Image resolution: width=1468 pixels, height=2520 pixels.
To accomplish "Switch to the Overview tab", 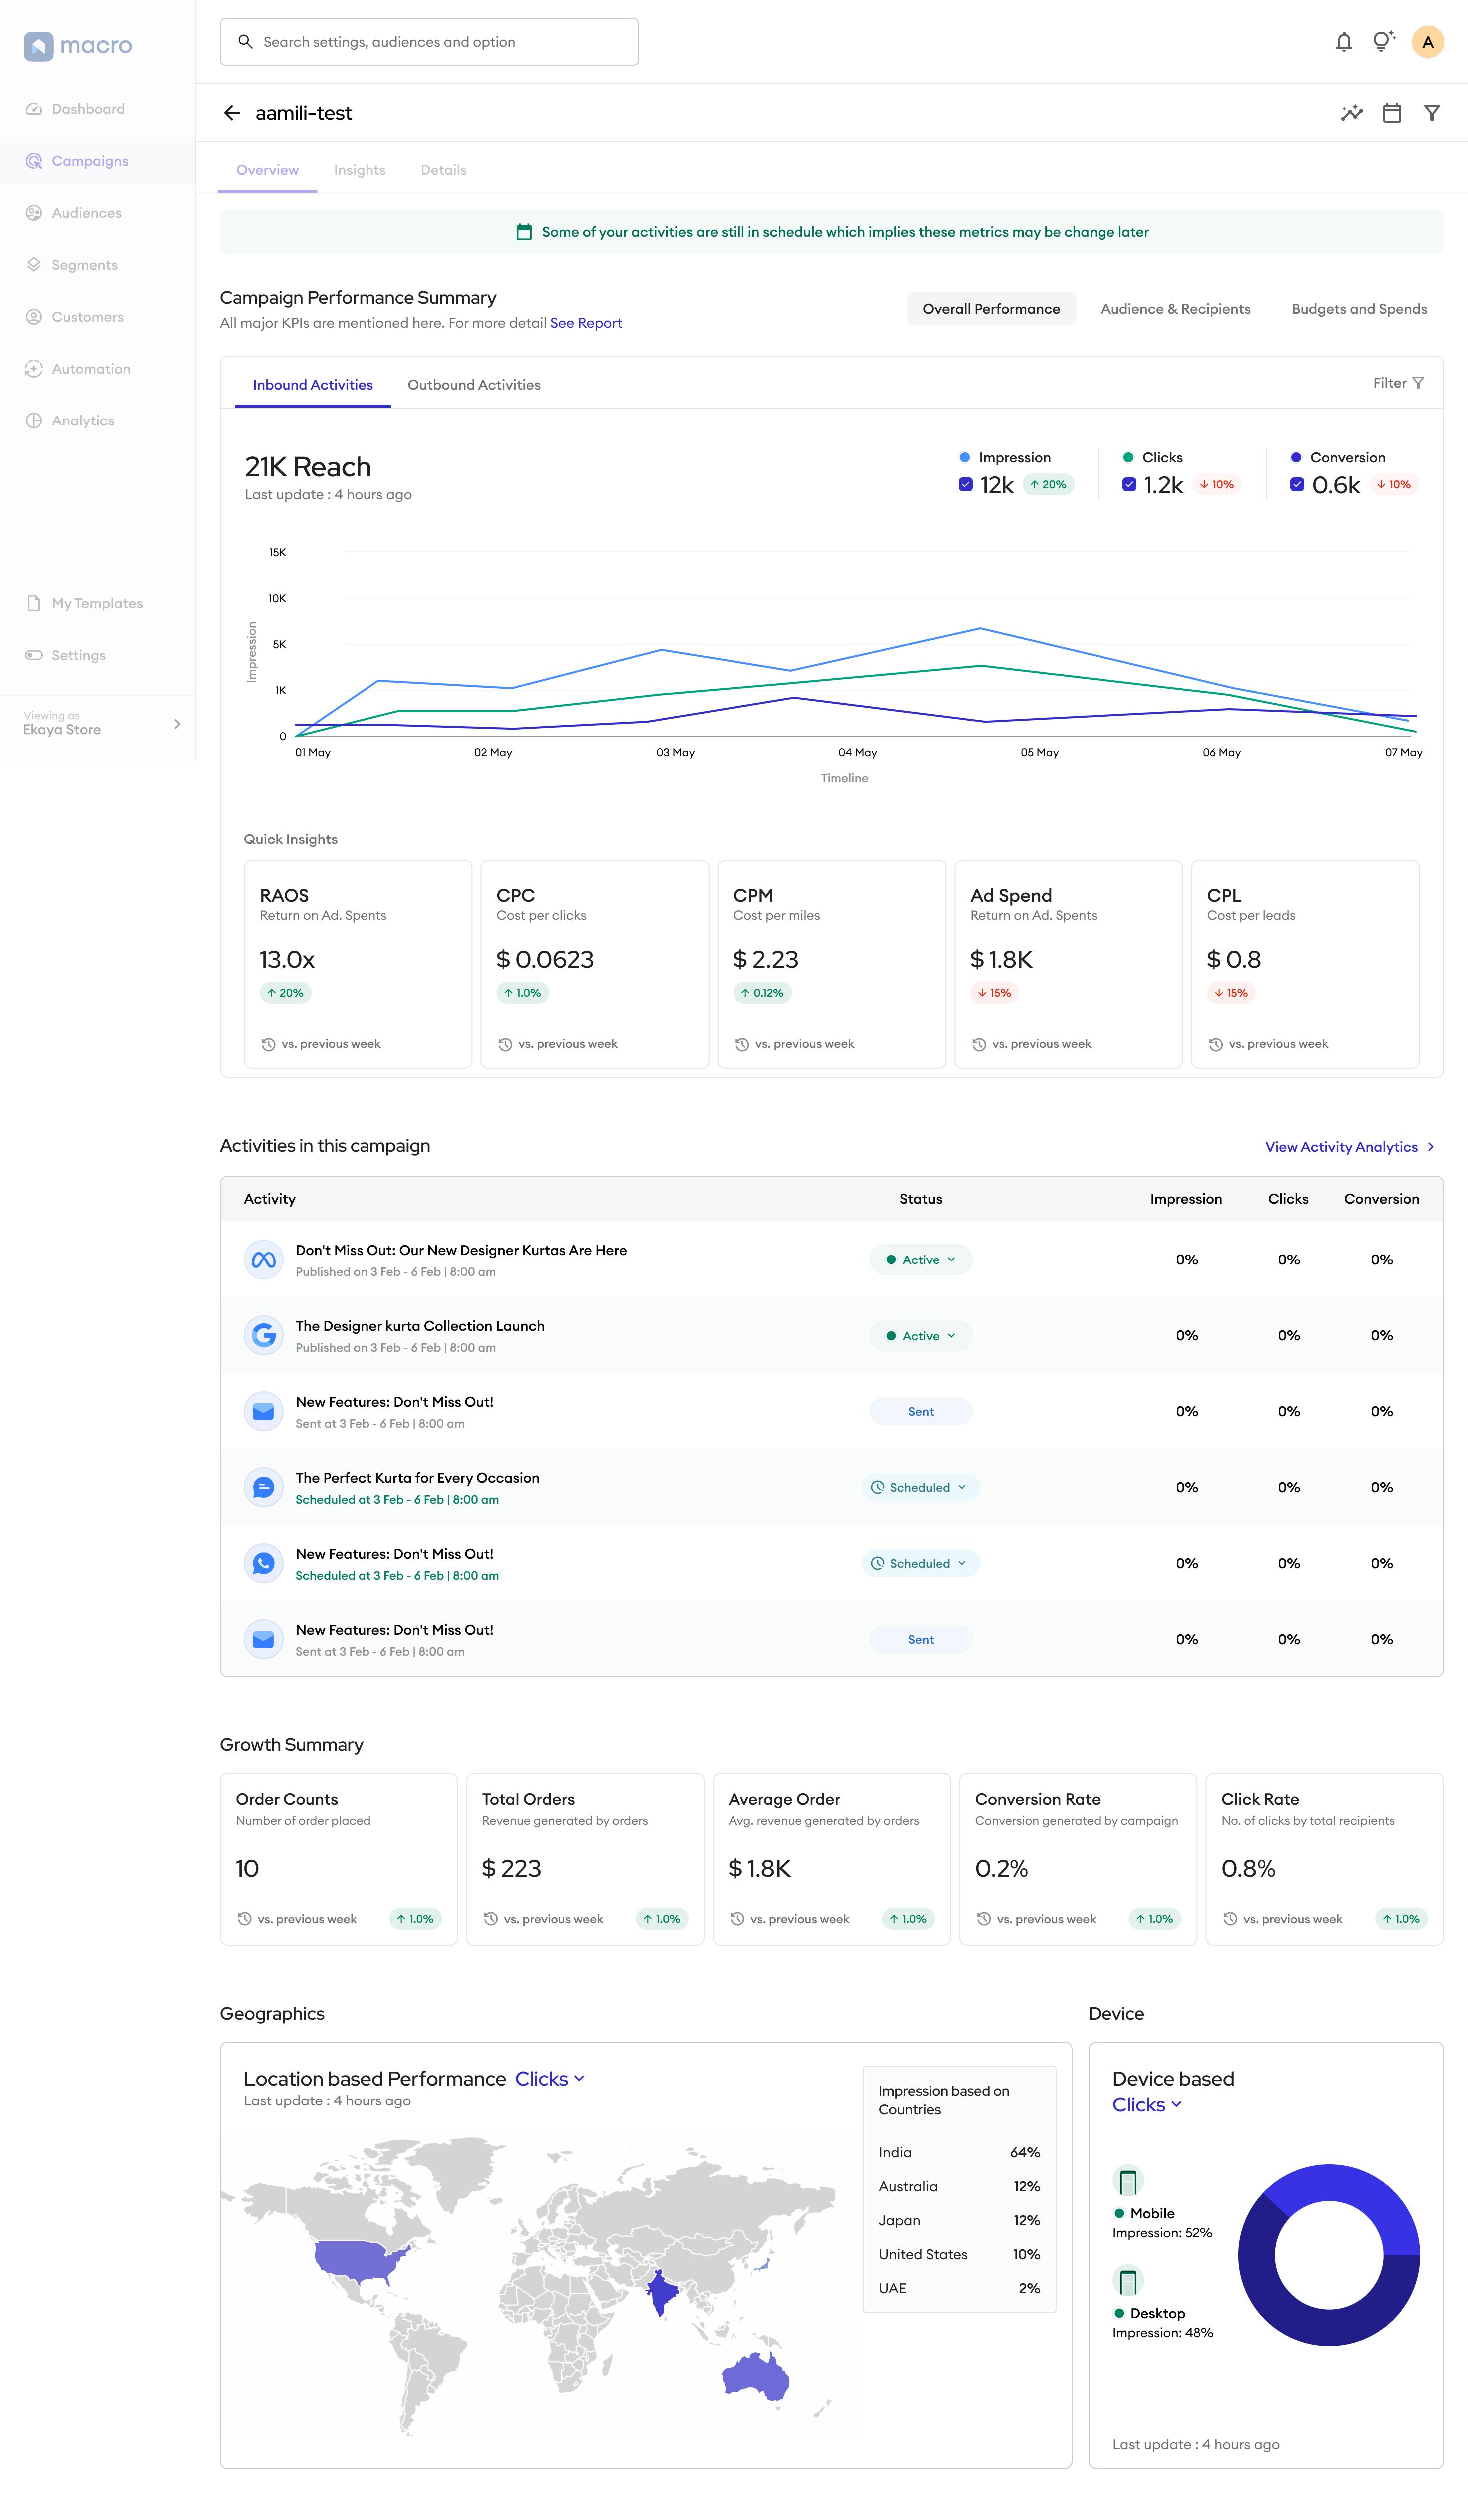I will coord(267,170).
